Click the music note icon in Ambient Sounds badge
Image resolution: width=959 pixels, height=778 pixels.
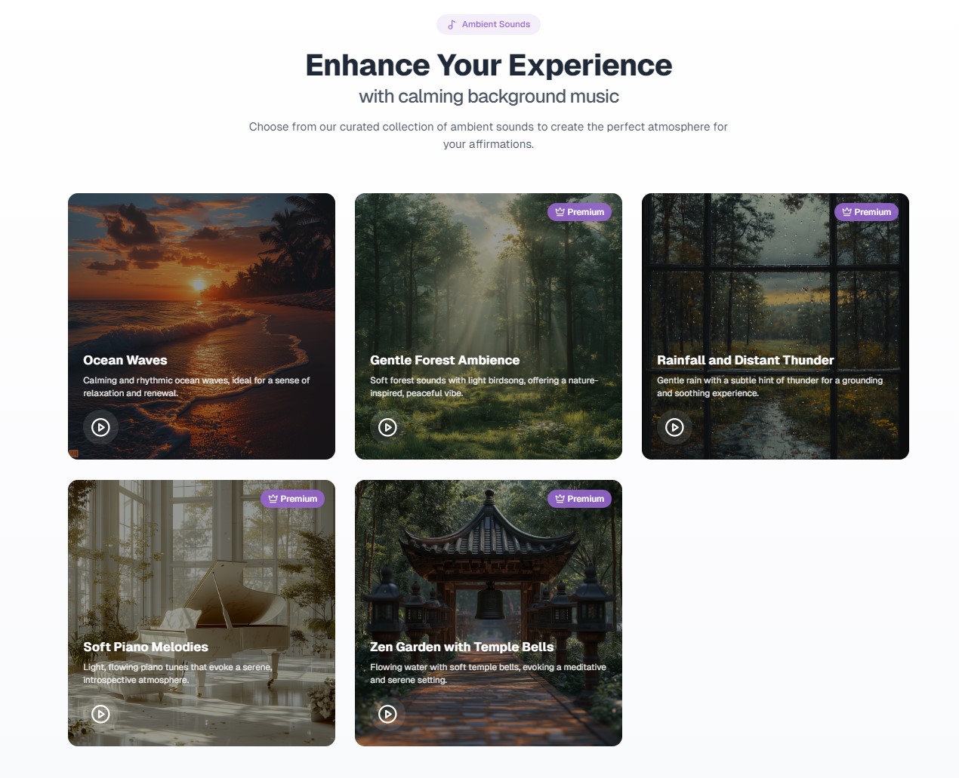(x=451, y=24)
